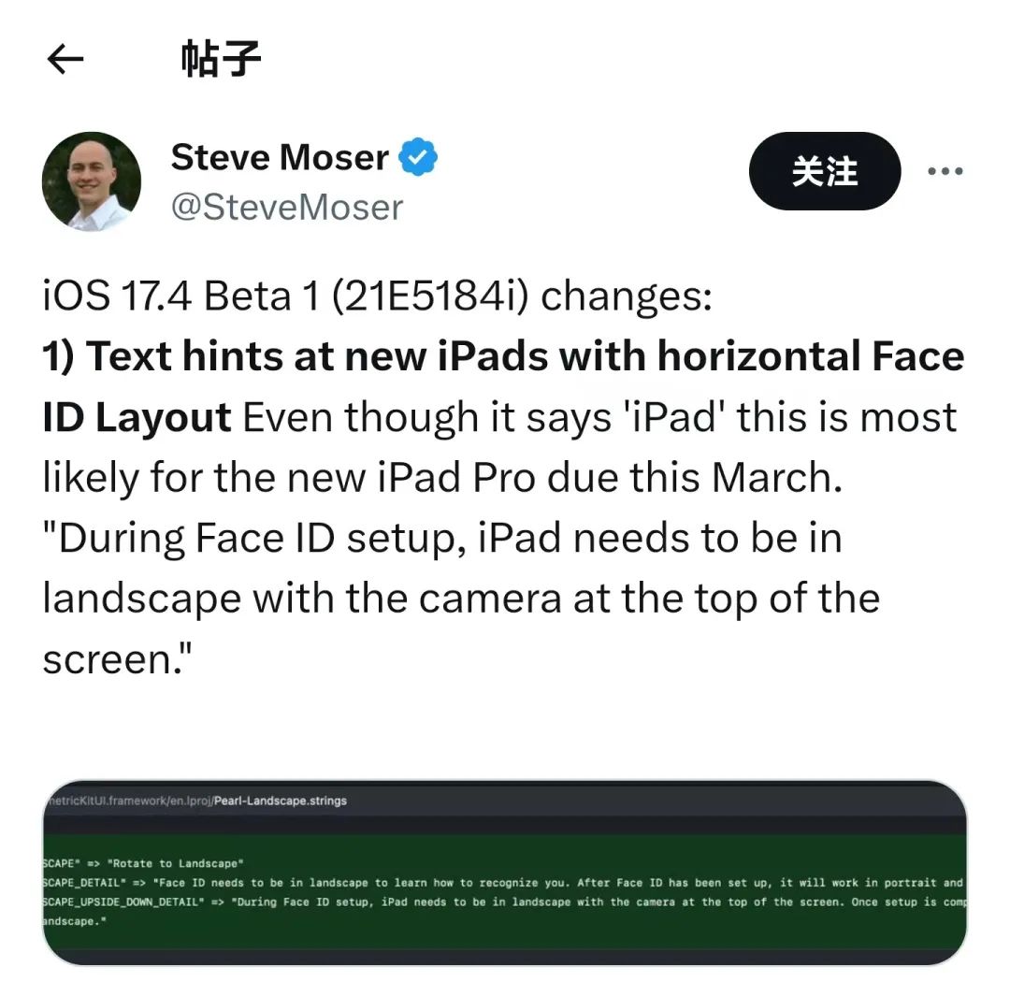Image resolution: width=1010 pixels, height=996 pixels.
Task: Click the 'Face ID needs to be in landscape' code line
Action: tap(504, 883)
